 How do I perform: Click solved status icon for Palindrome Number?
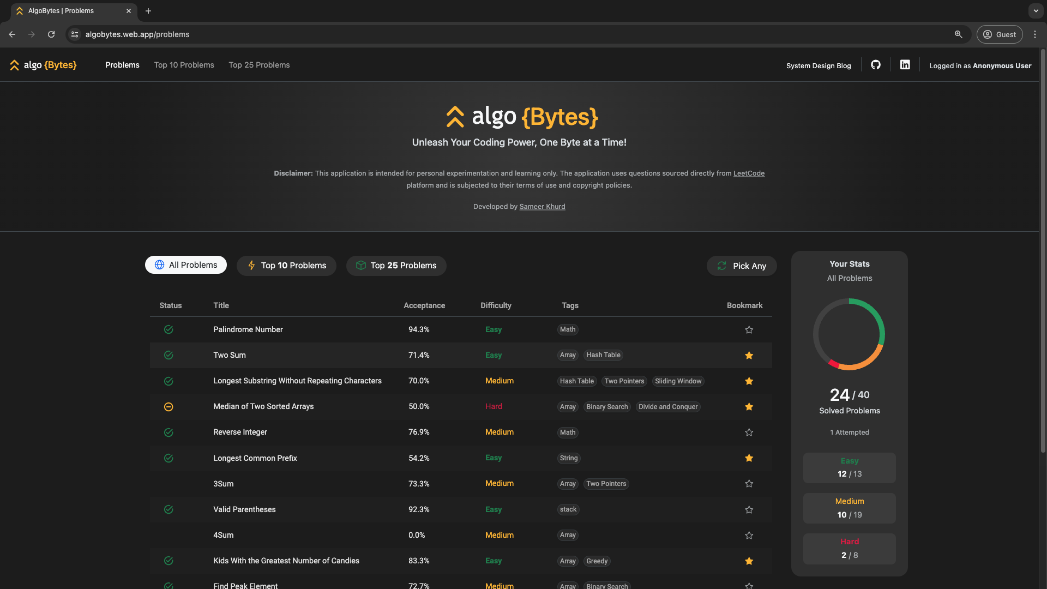[169, 329]
